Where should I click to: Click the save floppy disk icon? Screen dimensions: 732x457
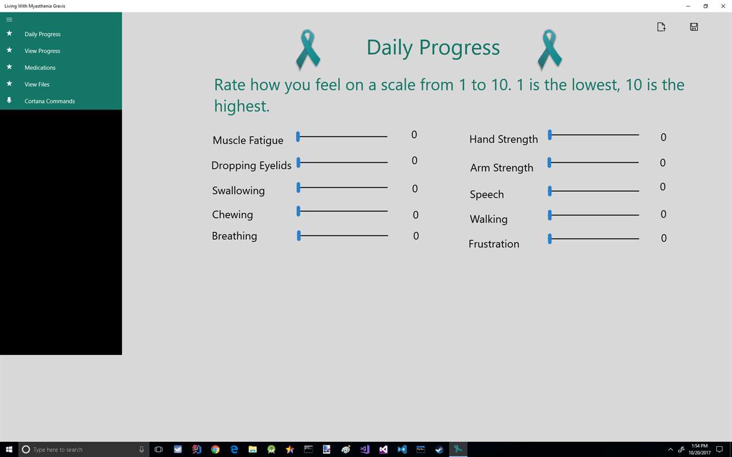pos(694,27)
